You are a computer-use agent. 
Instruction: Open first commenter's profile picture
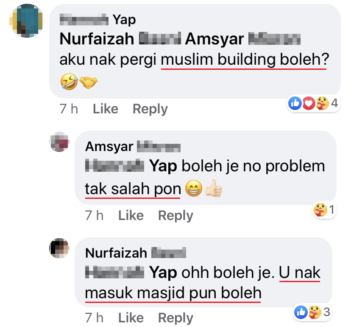coord(27,21)
